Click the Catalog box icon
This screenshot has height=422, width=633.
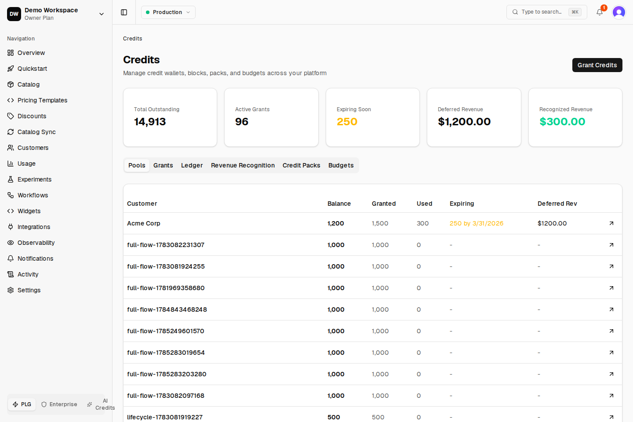(x=11, y=84)
